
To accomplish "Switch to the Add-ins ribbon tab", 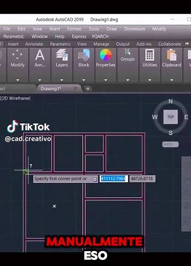I will pyautogui.click(x=144, y=44).
